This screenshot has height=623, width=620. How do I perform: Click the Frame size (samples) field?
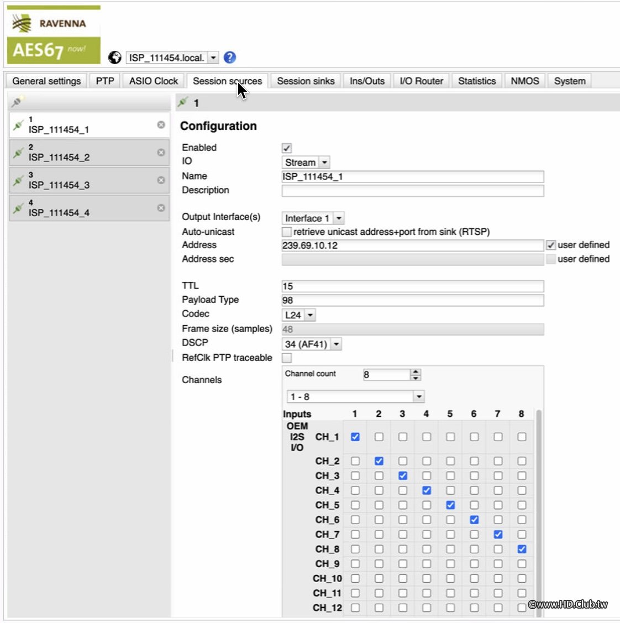[413, 329]
